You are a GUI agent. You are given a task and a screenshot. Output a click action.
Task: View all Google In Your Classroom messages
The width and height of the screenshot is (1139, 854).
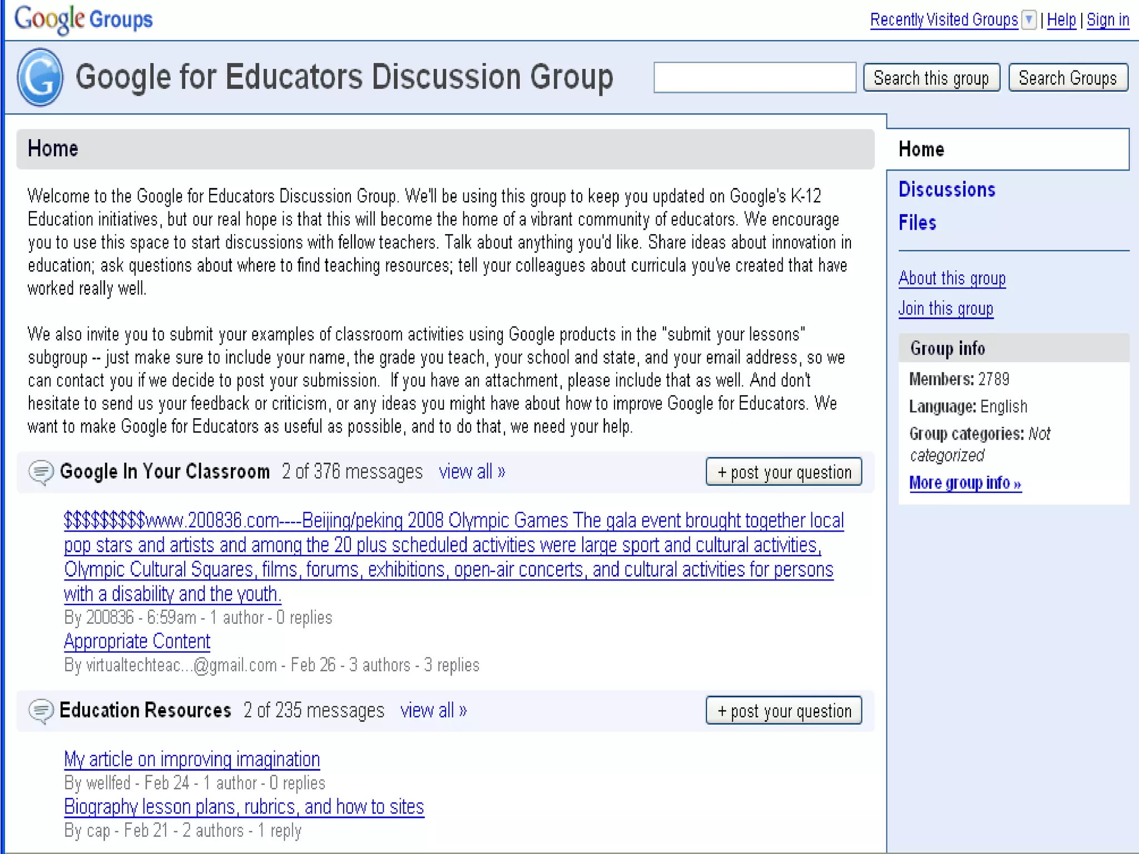[472, 472]
